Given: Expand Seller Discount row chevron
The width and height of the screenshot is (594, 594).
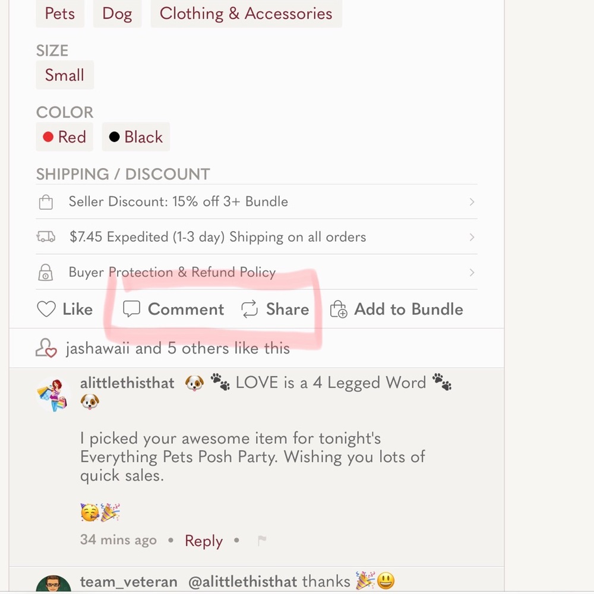Looking at the screenshot, I should point(472,201).
